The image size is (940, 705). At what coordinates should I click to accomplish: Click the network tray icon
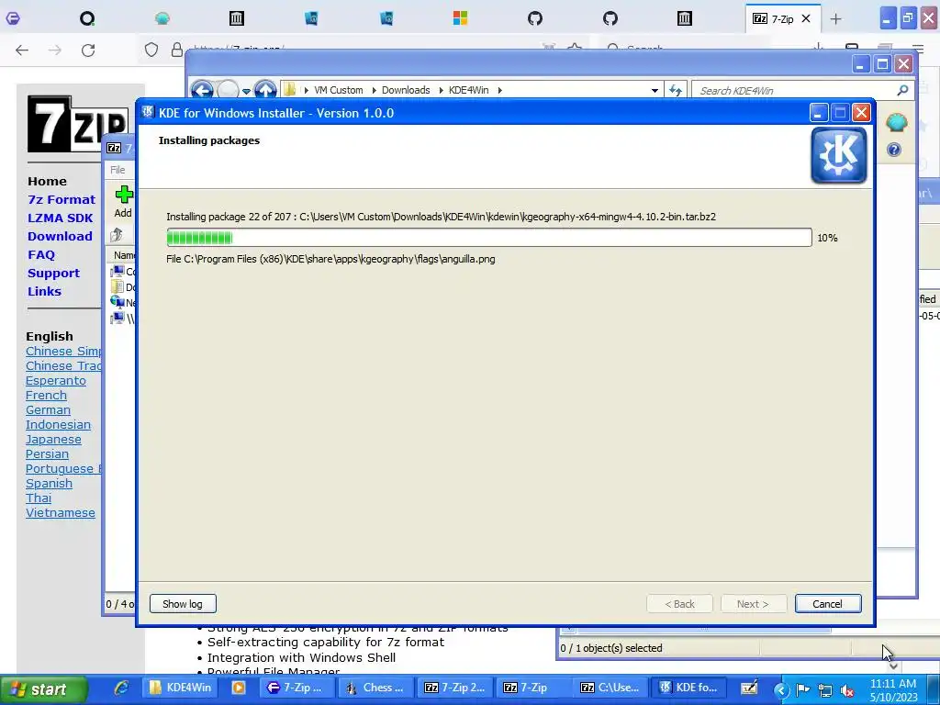tap(825, 690)
